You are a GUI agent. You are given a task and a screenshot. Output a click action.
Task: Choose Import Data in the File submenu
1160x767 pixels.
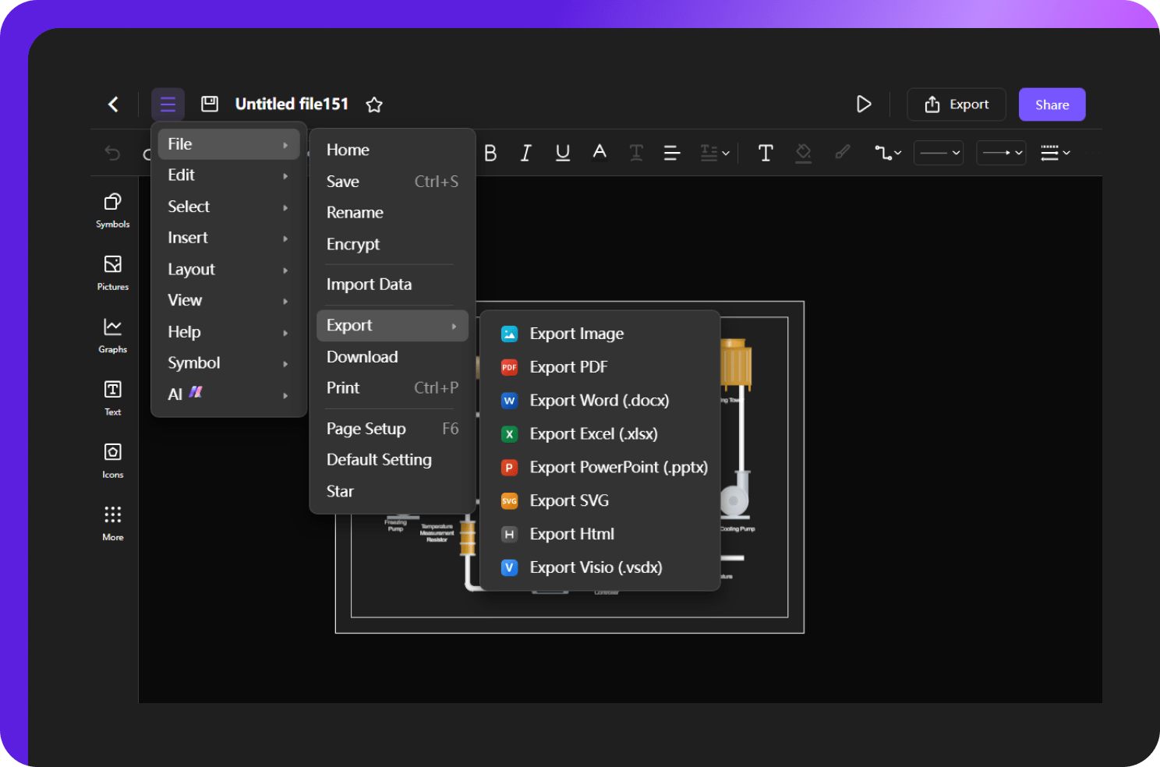coord(392,285)
